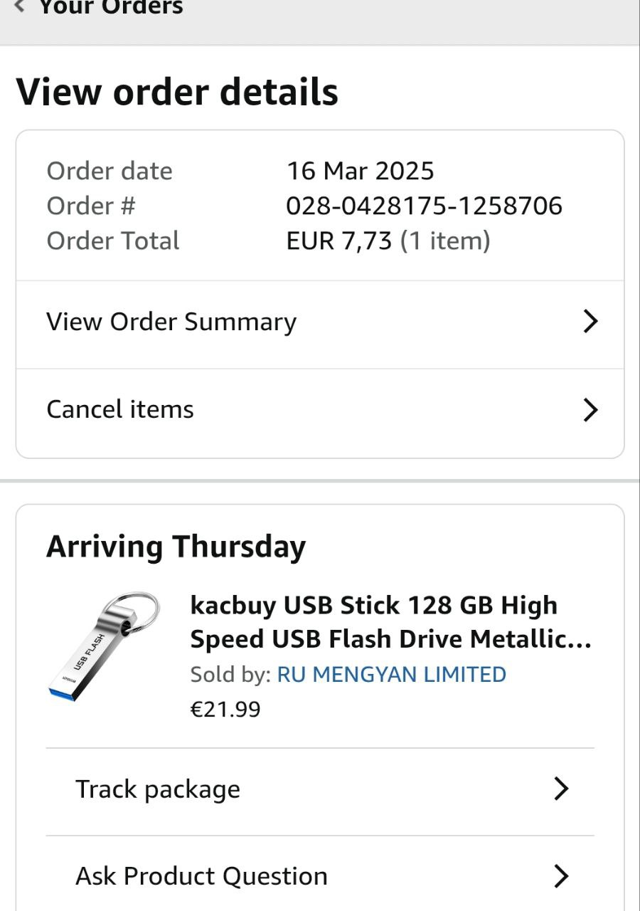This screenshot has height=911, width=640.
Task: Select the Cancel items option
Action: click(120, 410)
